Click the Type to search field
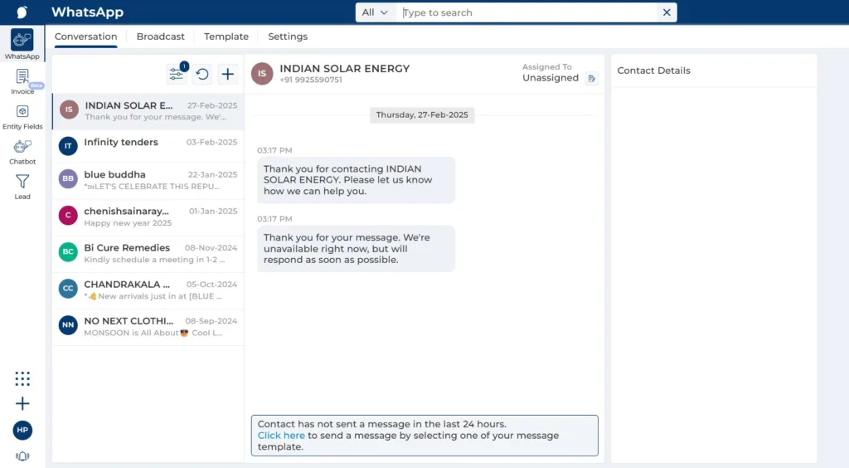This screenshot has width=849, height=468. [526, 12]
